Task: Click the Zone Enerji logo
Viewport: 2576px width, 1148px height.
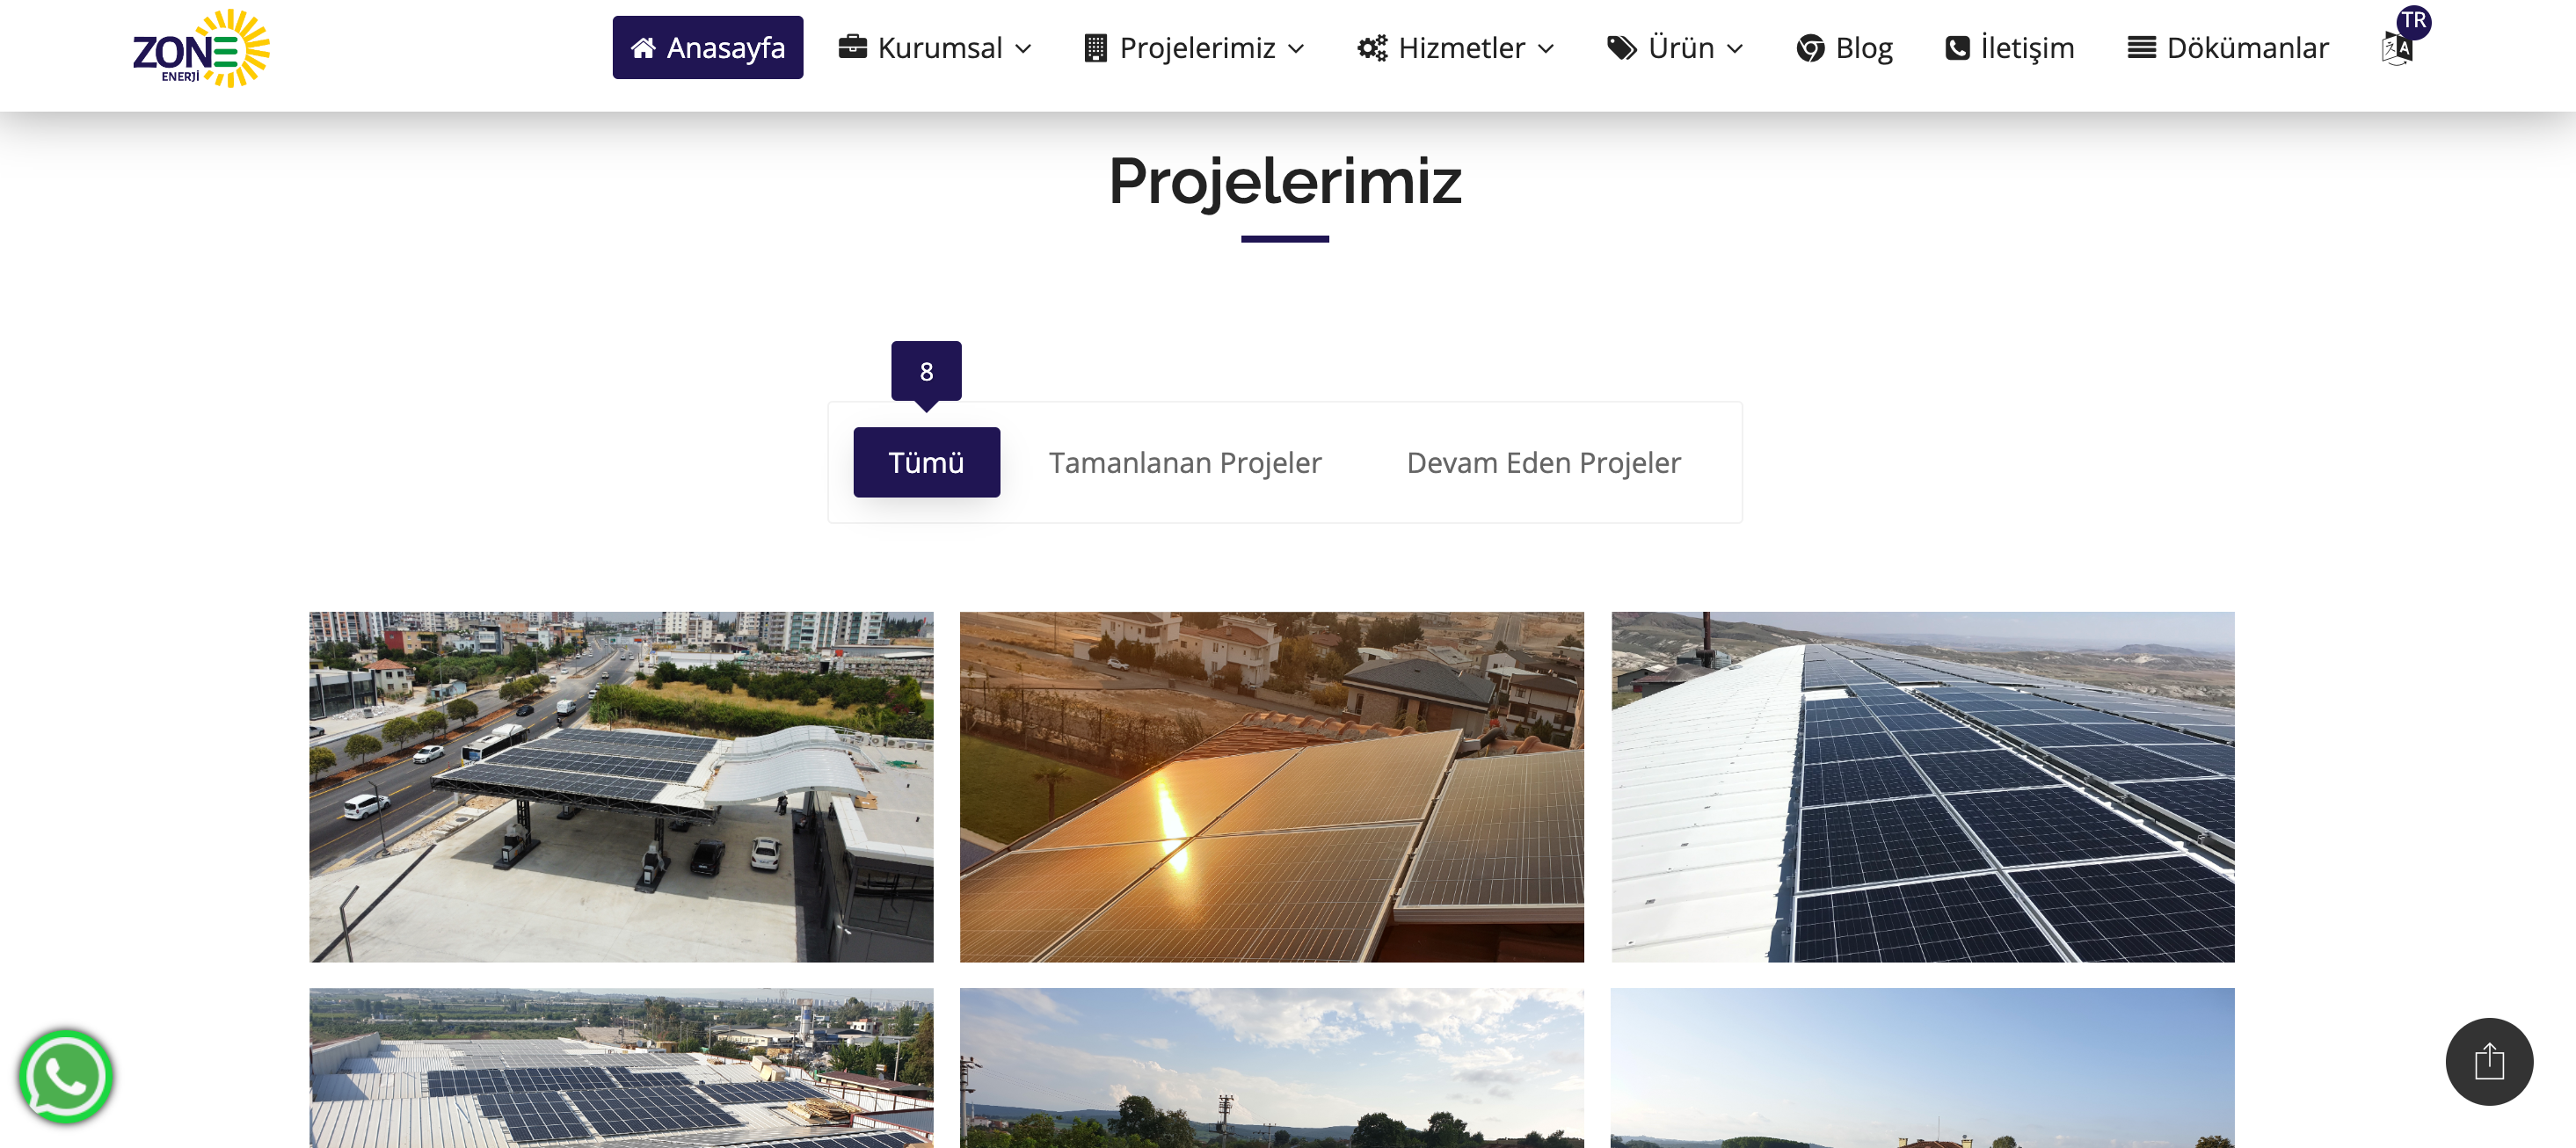Action: point(201,49)
